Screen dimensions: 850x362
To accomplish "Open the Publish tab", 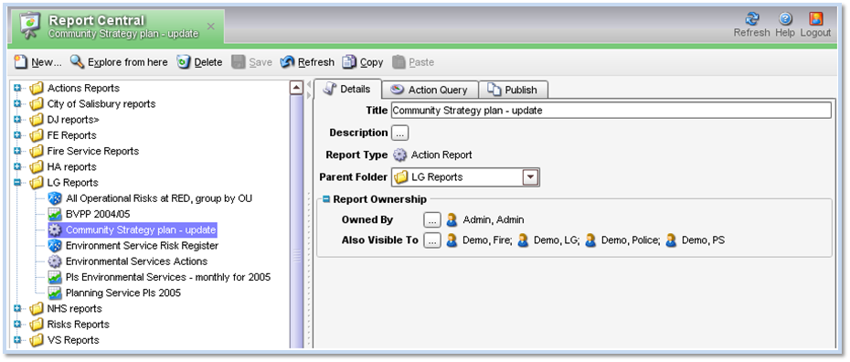I will tap(514, 90).
